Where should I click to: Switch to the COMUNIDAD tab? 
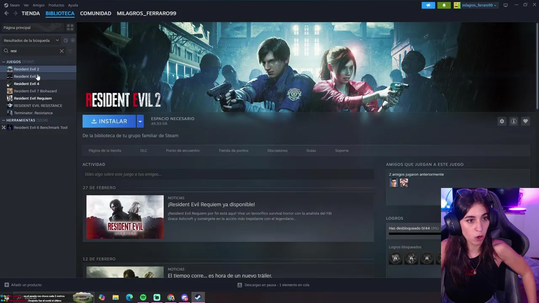pos(96,13)
